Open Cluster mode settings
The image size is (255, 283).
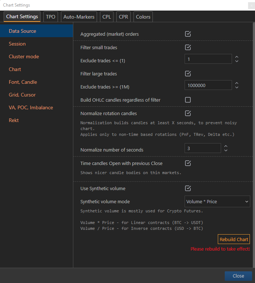click(x=36, y=56)
